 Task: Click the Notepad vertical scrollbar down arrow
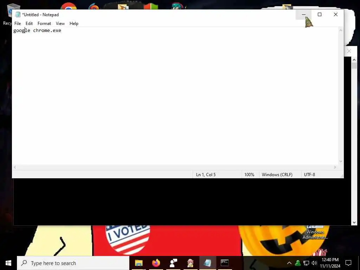[341, 161]
